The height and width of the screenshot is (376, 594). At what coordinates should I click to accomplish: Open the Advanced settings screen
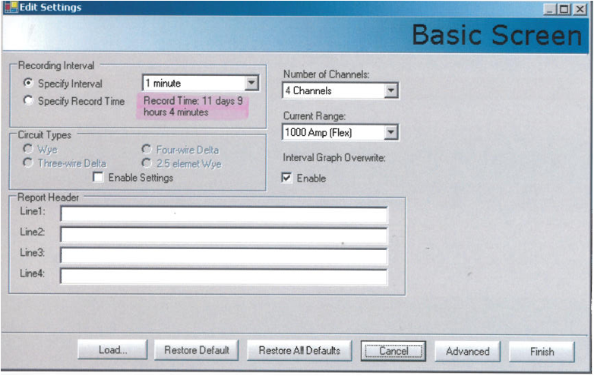(x=467, y=351)
